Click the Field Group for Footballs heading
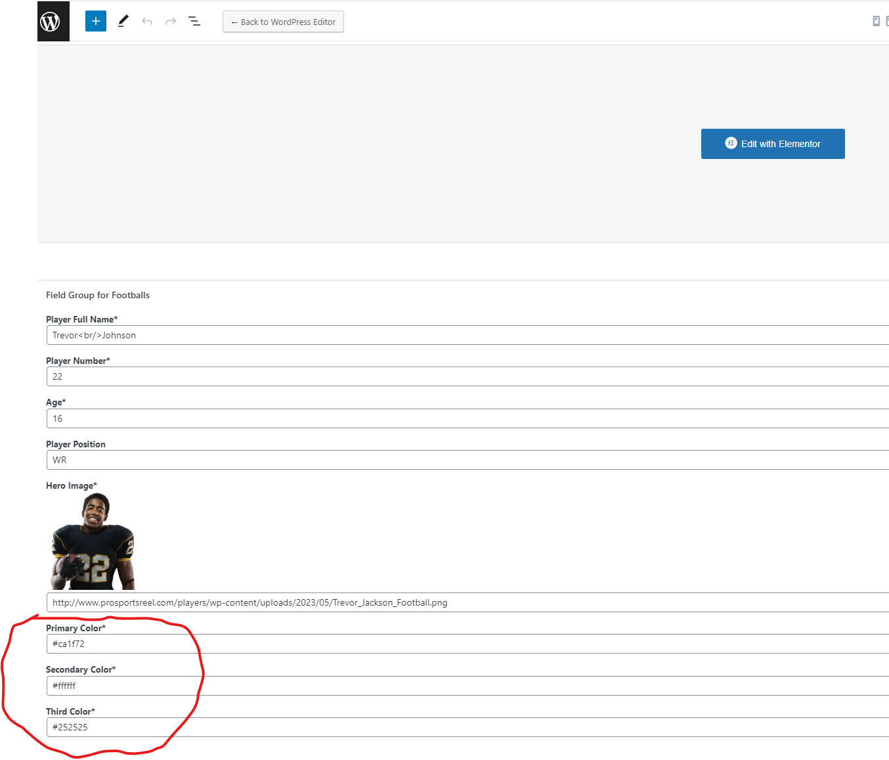The image size is (889, 760). [98, 295]
